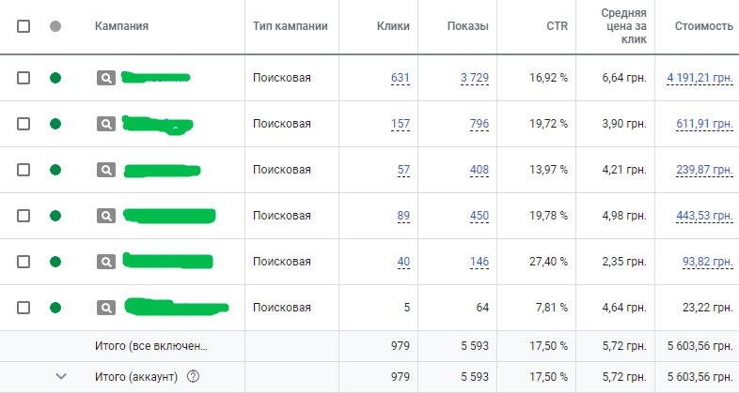The height and width of the screenshot is (393, 739).
Task: Click the green status dot in the 57-clicks row
Action: point(55,170)
